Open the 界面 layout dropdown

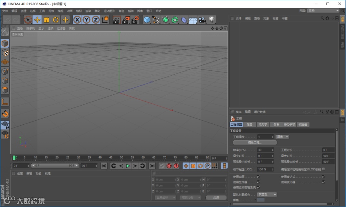(x=323, y=11)
